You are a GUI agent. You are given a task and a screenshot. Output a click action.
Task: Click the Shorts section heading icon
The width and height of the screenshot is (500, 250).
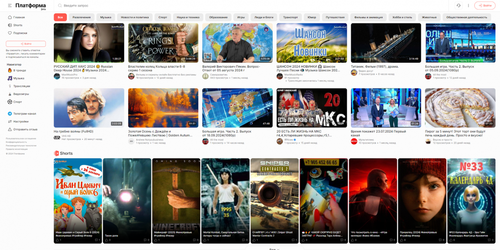pos(56,153)
